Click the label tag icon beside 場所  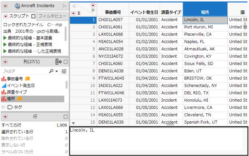[20, 99]
